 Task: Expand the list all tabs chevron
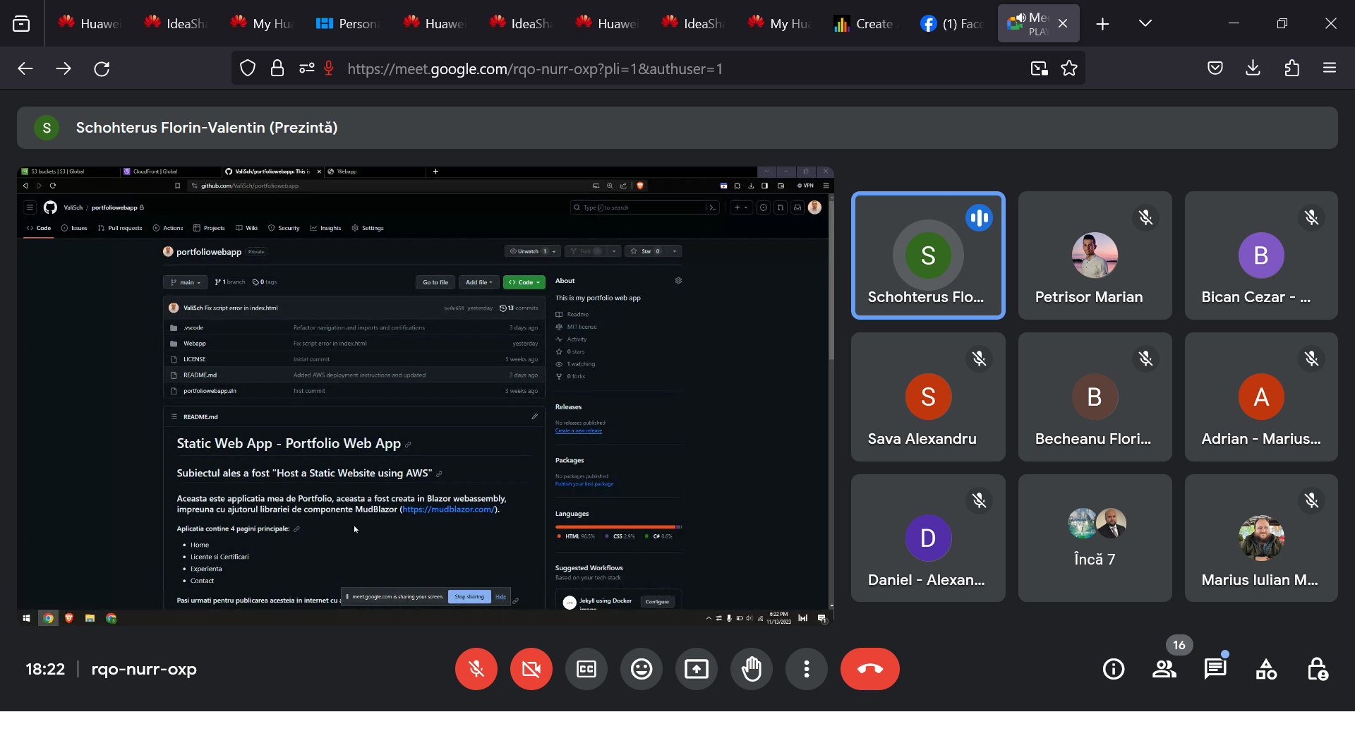(x=1145, y=23)
